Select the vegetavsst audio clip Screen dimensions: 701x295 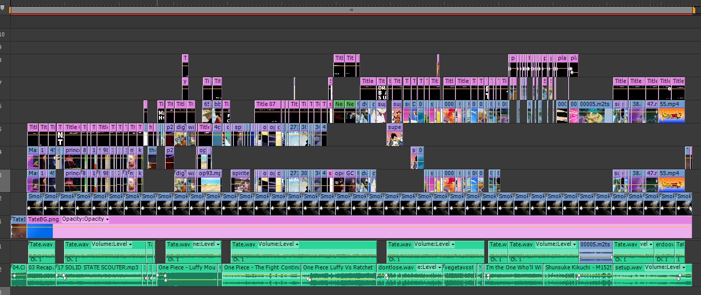tap(460, 275)
